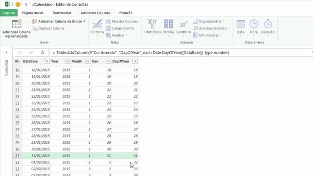Image resolution: width=313 pixels, height=176 pixels.
Task: Open Padrão operations menu
Action: [168, 28]
